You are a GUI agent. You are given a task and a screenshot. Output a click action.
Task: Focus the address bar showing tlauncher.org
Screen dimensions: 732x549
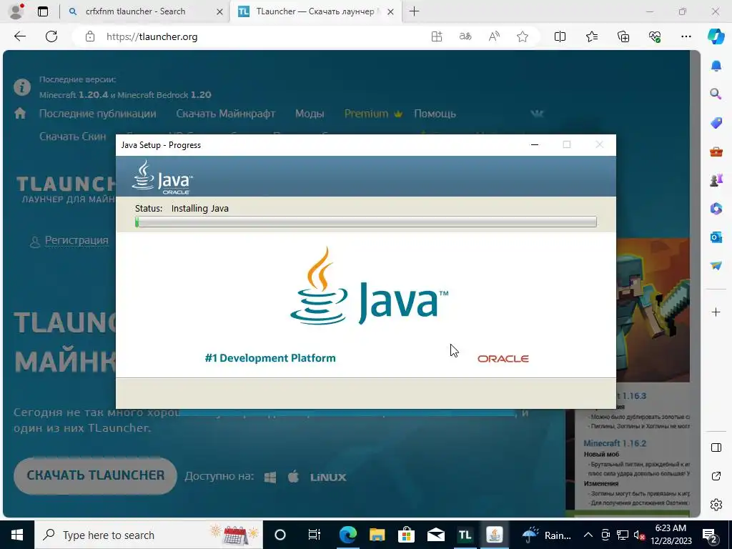coord(262,36)
